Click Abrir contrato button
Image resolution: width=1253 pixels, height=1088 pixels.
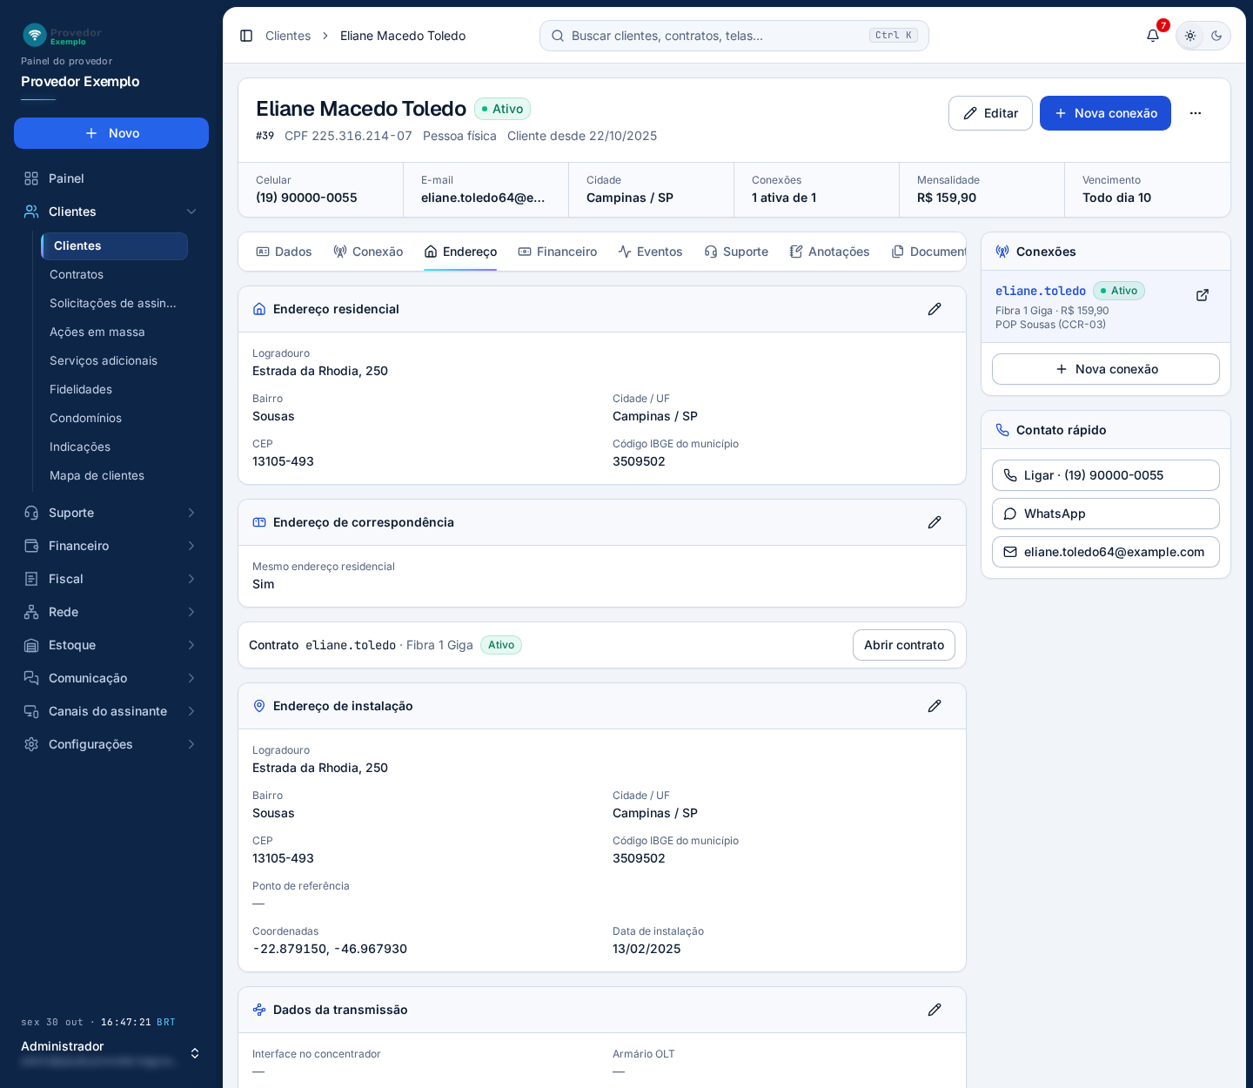[904, 645]
